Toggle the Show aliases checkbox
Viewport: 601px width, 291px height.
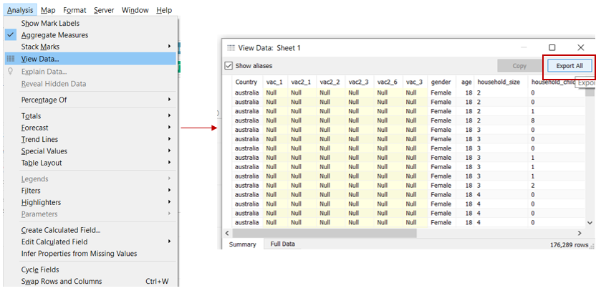[229, 65]
